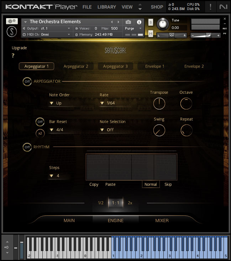Image resolution: width=231 pixels, height=261 pixels.
Task: Click the Swing knob
Action: click(x=159, y=130)
